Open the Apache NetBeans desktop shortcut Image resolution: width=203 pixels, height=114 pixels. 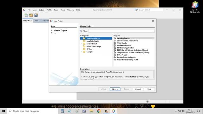195,7
